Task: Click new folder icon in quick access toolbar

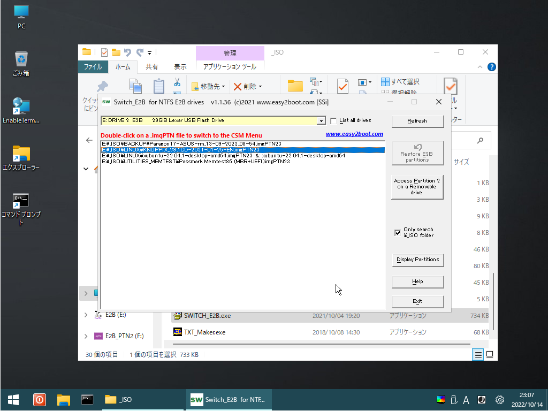Action: (116, 52)
